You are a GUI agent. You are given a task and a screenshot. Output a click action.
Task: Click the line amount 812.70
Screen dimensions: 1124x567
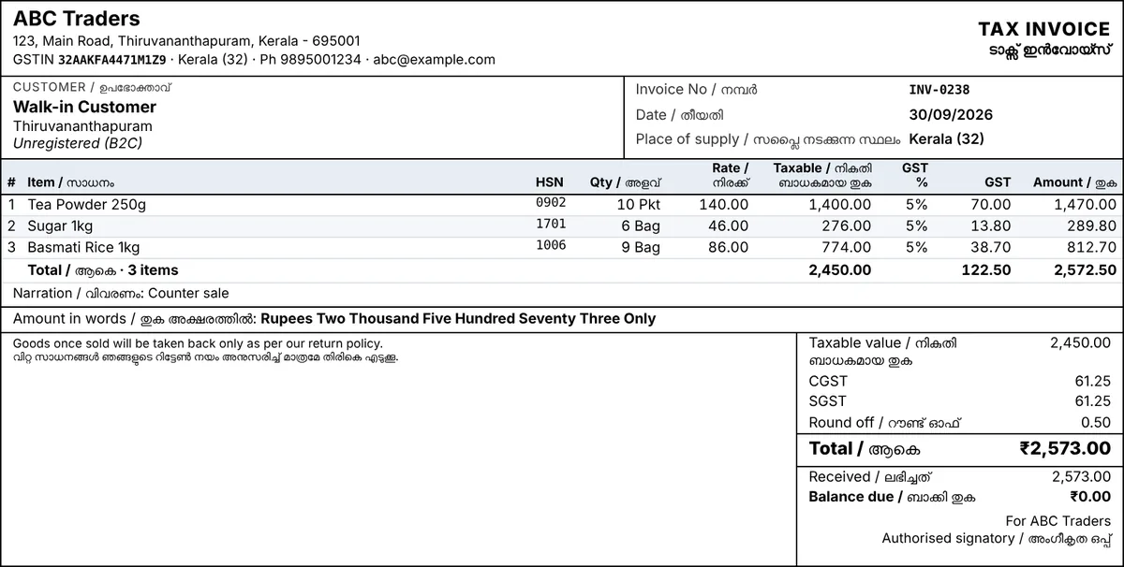(1091, 247)
